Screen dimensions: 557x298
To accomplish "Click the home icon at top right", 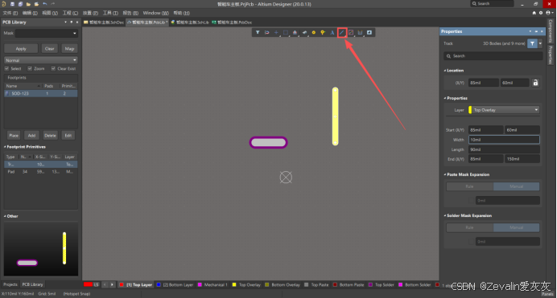I will 534,13.
